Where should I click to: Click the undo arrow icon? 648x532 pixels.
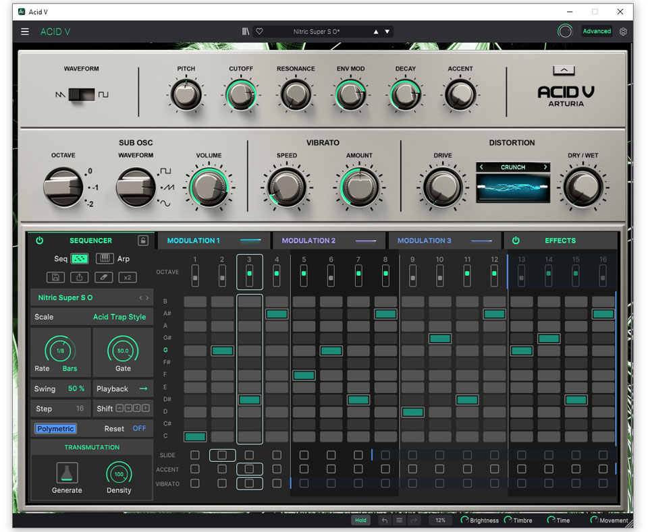point(385,521)
